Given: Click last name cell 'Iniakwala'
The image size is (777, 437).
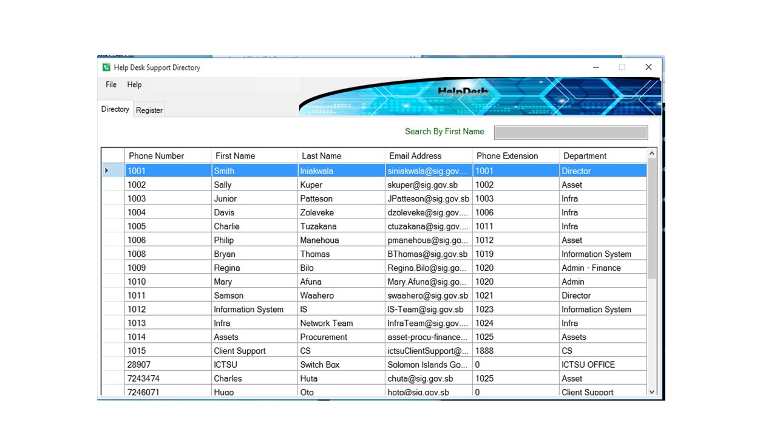Looking at the screenshot, I should (x=341, y=171).
